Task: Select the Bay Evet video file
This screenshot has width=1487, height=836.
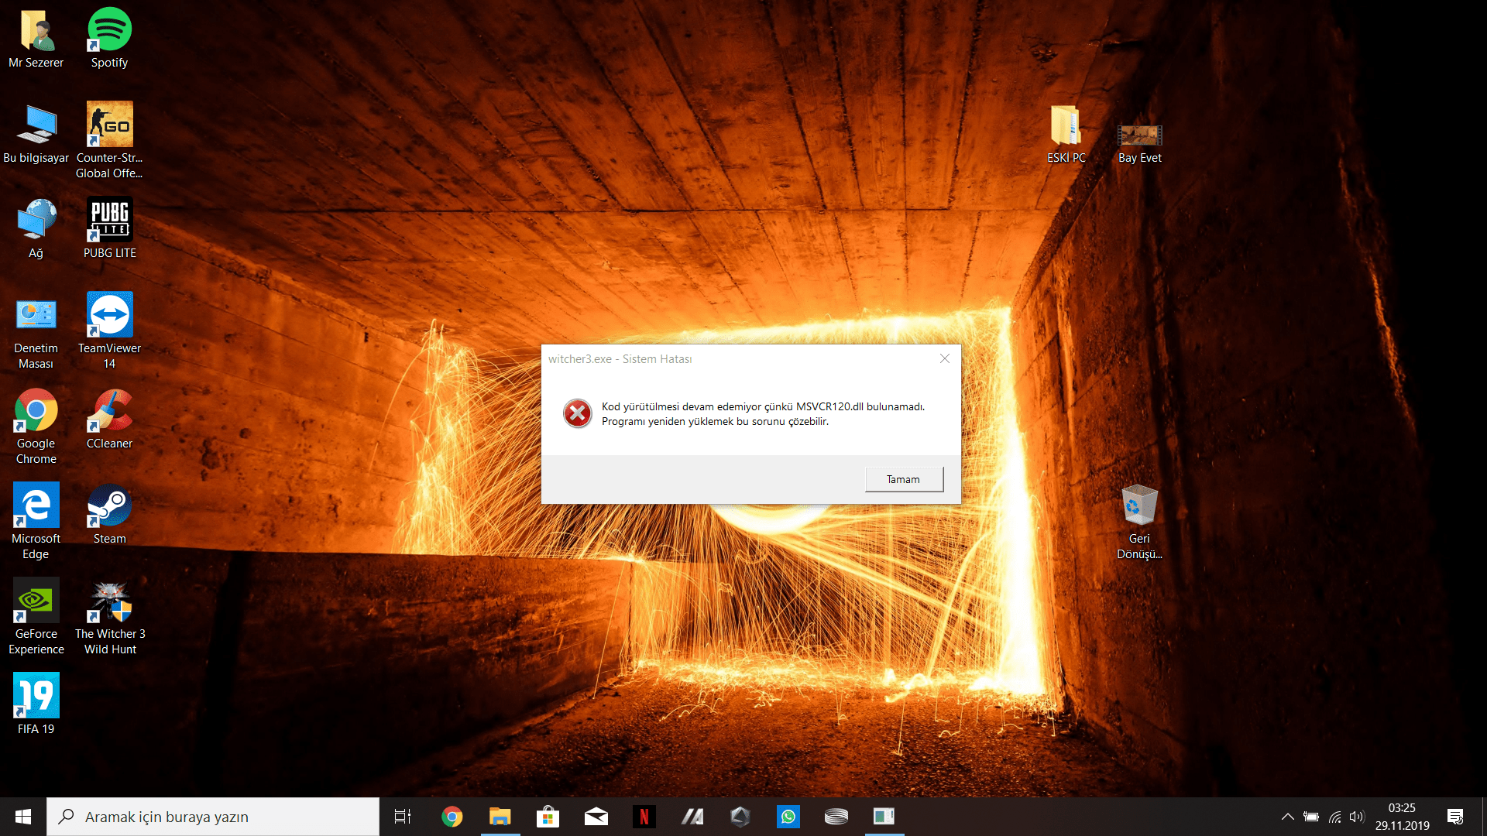Action: point(1139,135)
